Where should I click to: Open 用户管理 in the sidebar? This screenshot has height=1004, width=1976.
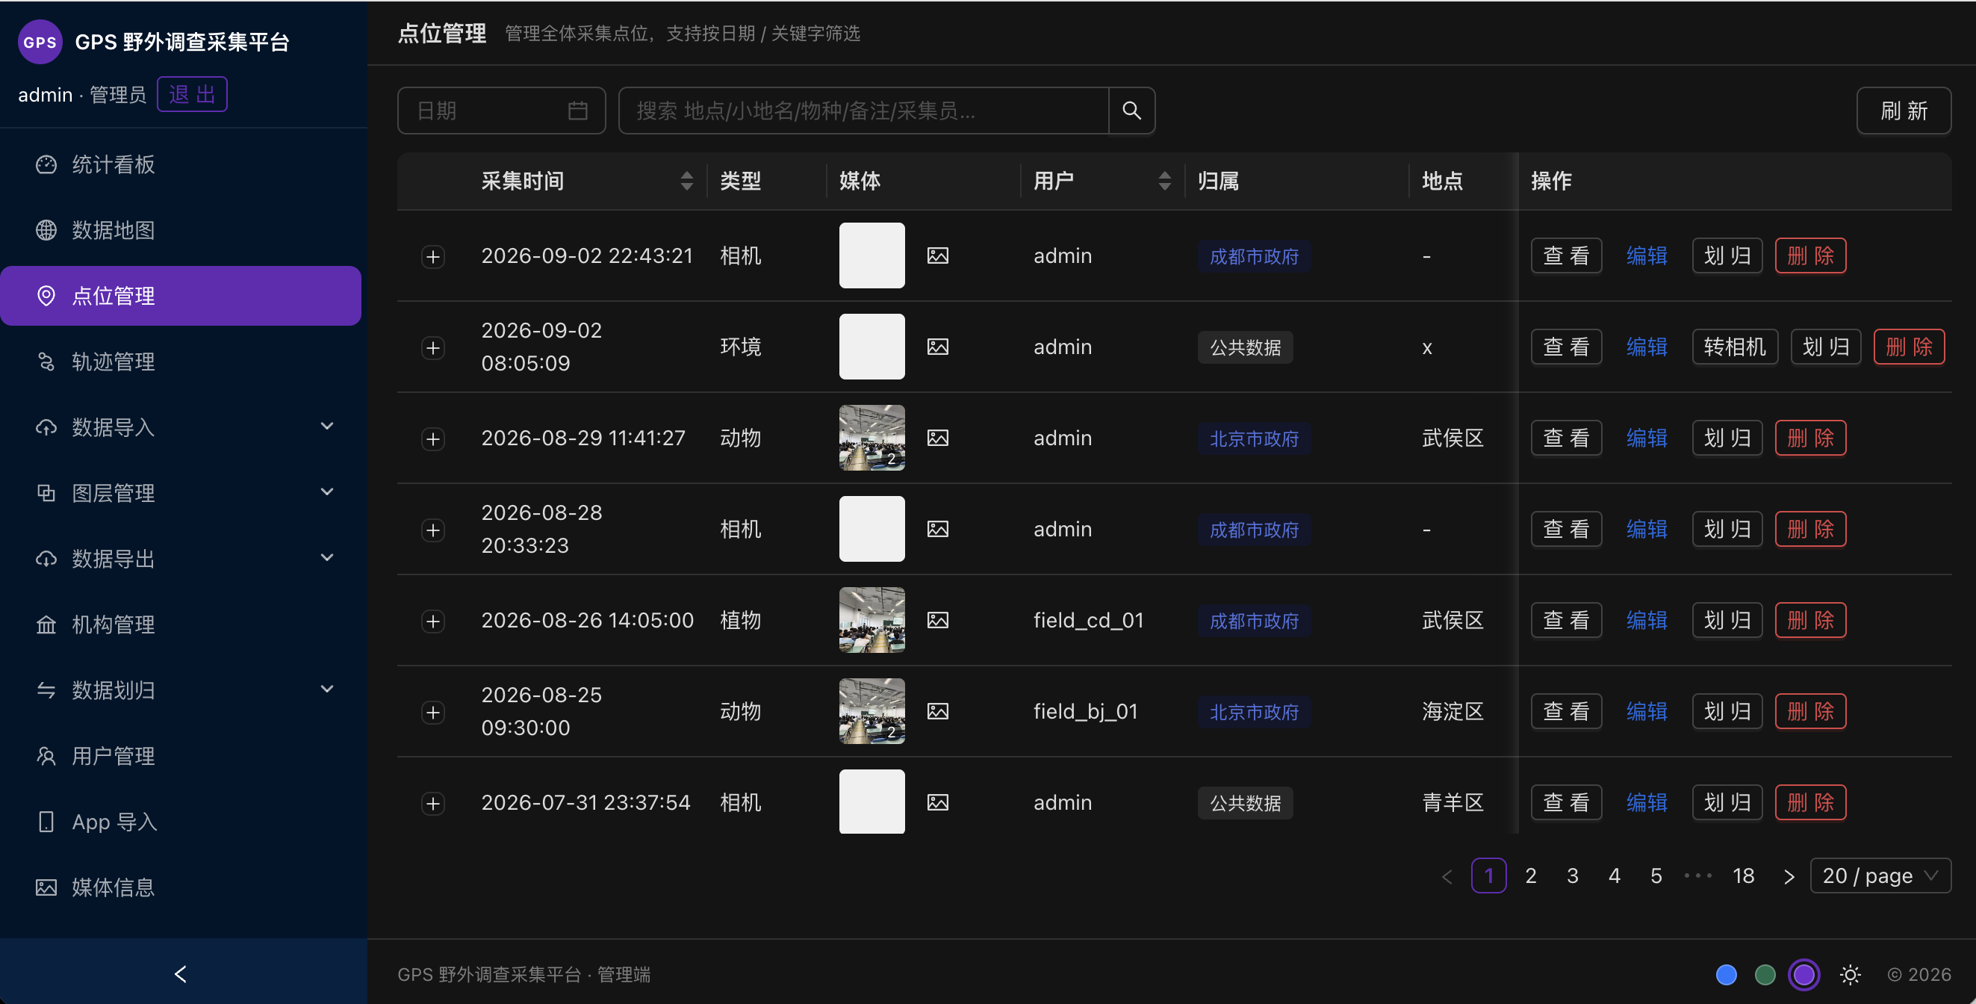(x=181, y=756)
